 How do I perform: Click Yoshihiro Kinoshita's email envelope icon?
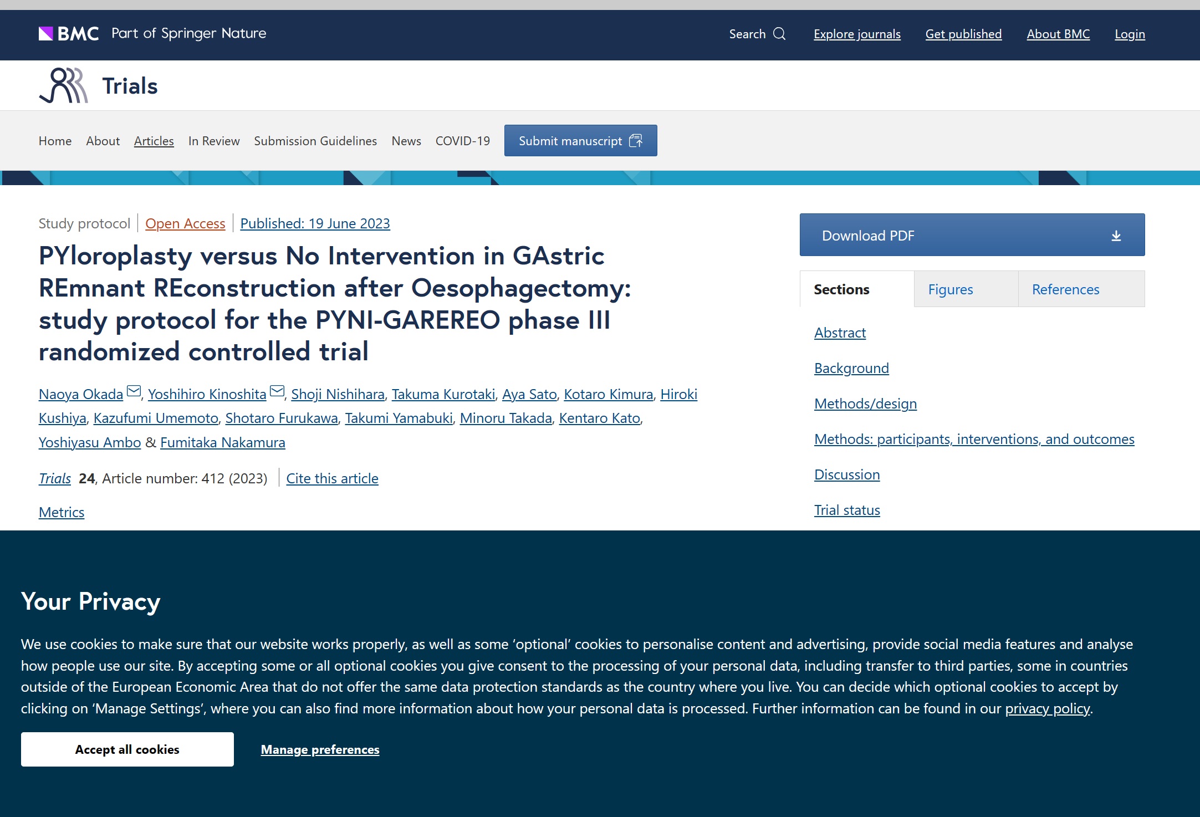pos(277,391)
